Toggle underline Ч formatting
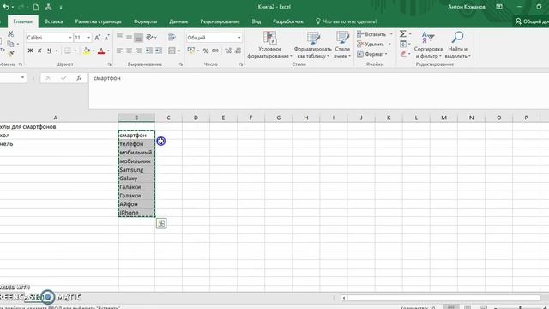Screen dimensions: 549x309 click(x=49, y=51)
